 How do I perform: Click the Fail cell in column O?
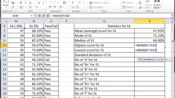click(51, 60)
